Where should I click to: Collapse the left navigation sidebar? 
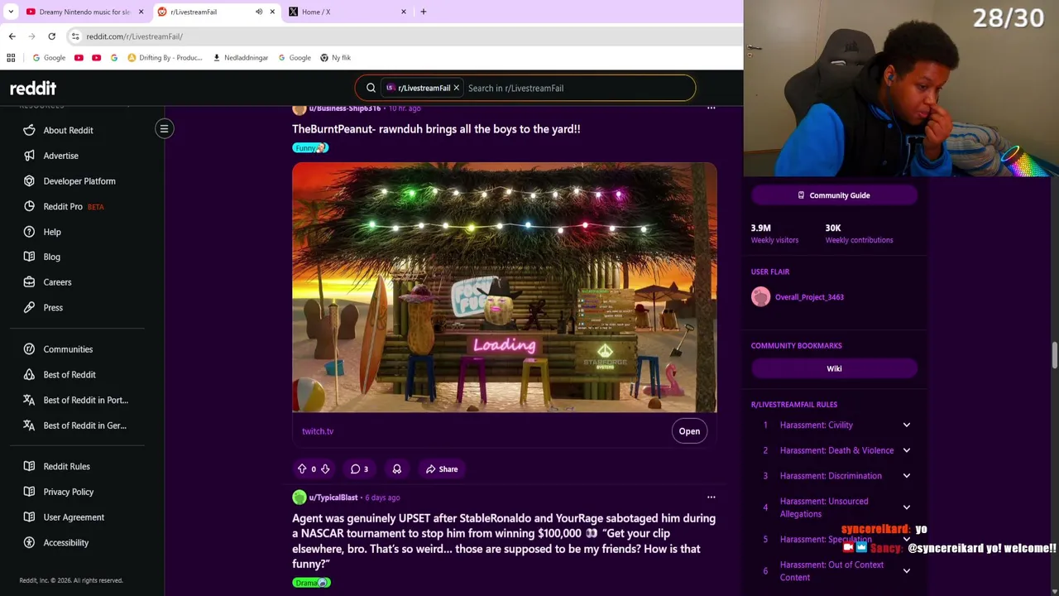pyautogui.click(x=164, y=128)
